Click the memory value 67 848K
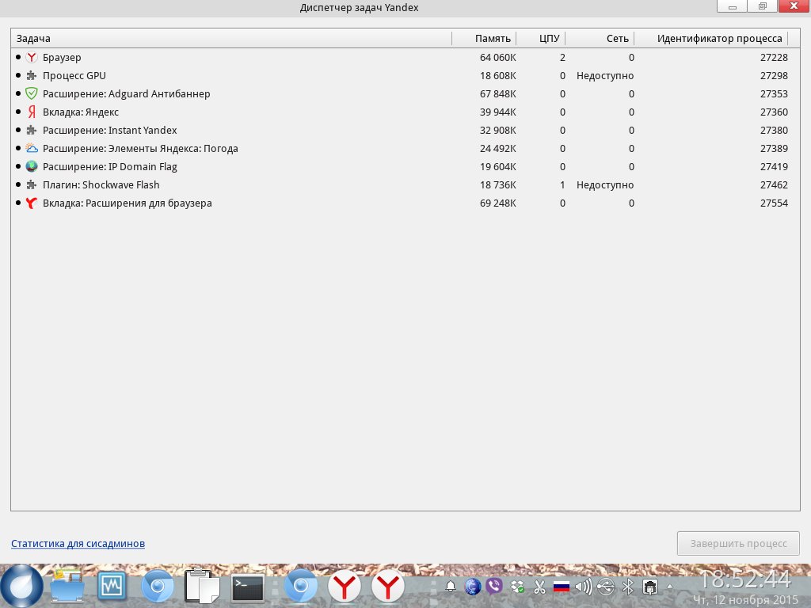 (x=497, y=93)
